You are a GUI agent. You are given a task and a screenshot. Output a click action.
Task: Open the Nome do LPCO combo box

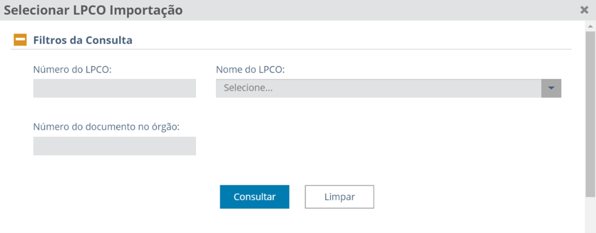[378, 88]
